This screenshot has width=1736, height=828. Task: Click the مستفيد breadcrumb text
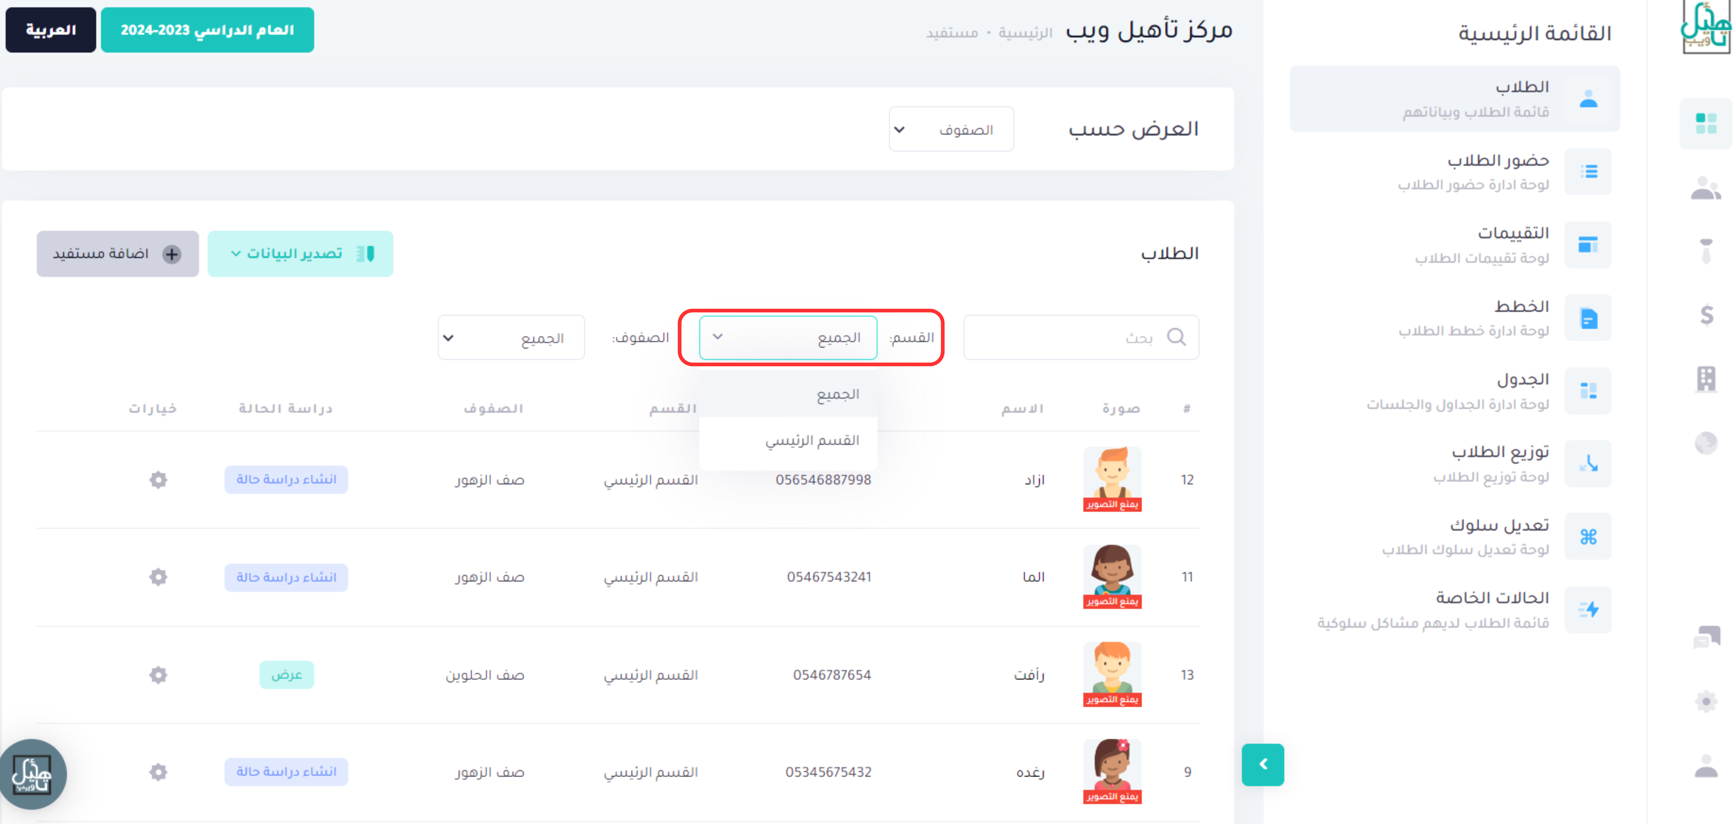(x=952, y=33)
